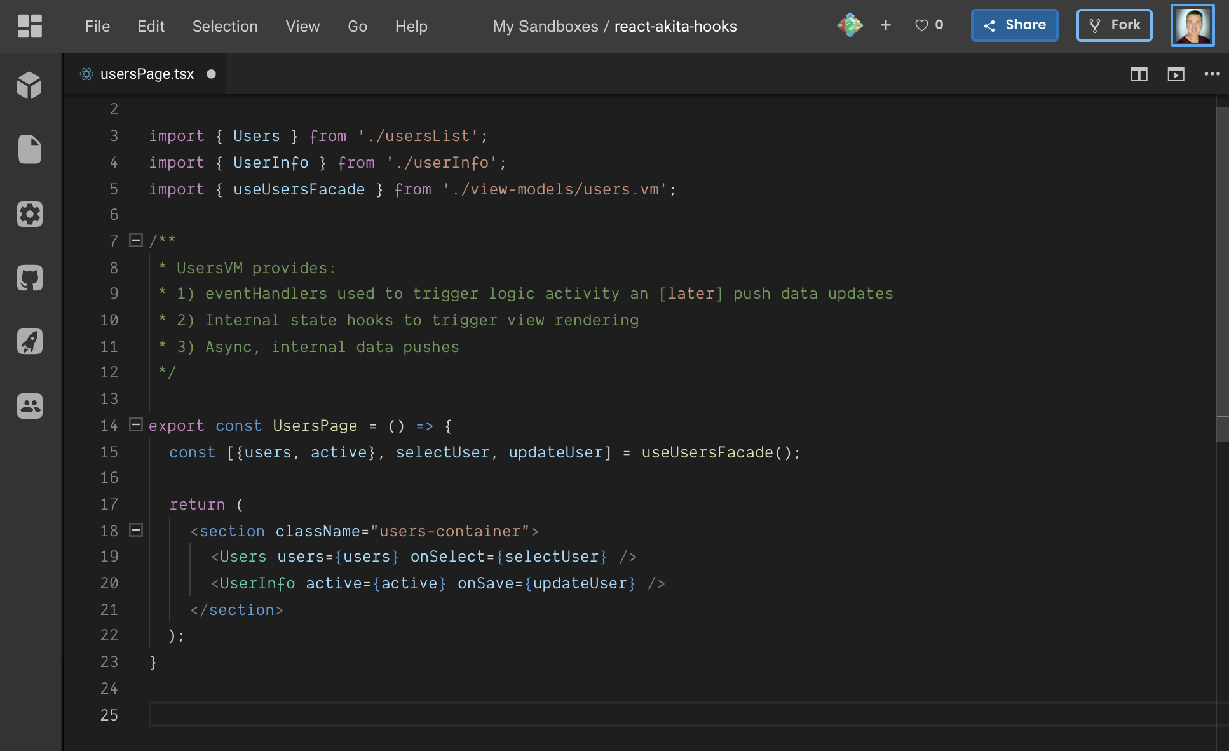Open the Files explorer sidebar icon
The width and height of the screenshot is (1229, 751).
pyautogui.click(x=30, y=149)
